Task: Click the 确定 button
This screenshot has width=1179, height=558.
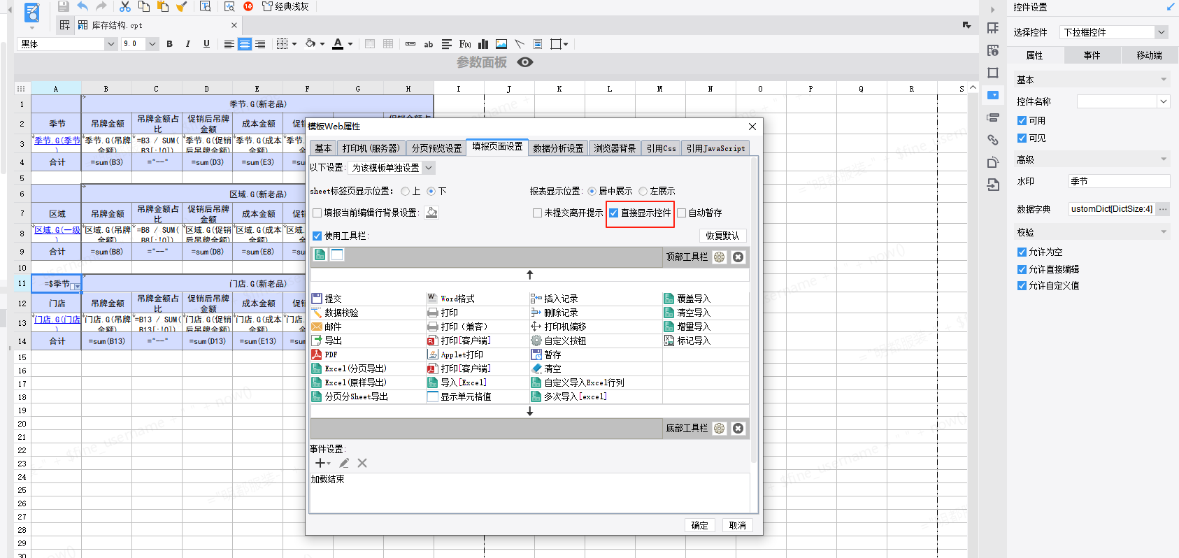Action: [x=699, y=525]
